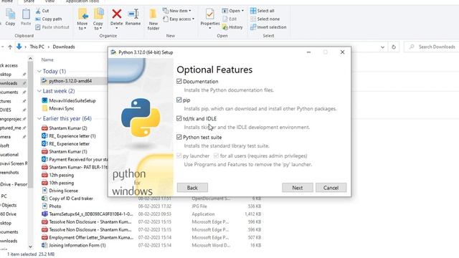Screen dimensions: 459x258
Task: Click Downloads in the address path
Action: (64, 47)
